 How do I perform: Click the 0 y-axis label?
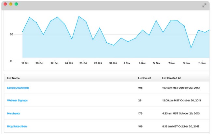tap(11, 61)
